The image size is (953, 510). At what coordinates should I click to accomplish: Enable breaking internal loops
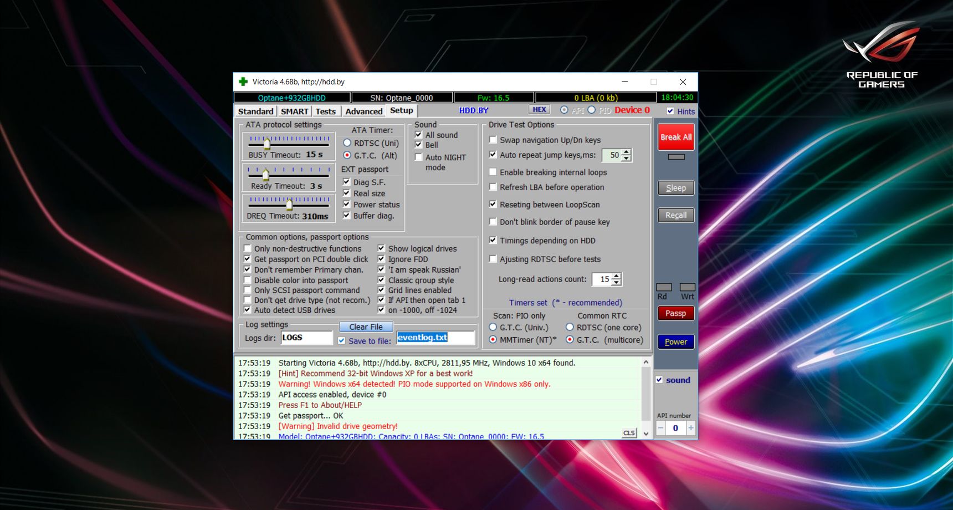pyautogui.click(x=493, y=172)
